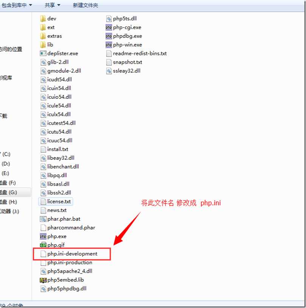Select the libpq.dll file name
Screen dimensions: 306x308
click(x=57, y=175)
